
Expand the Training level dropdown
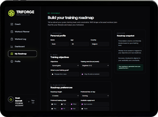pos(95,66)
